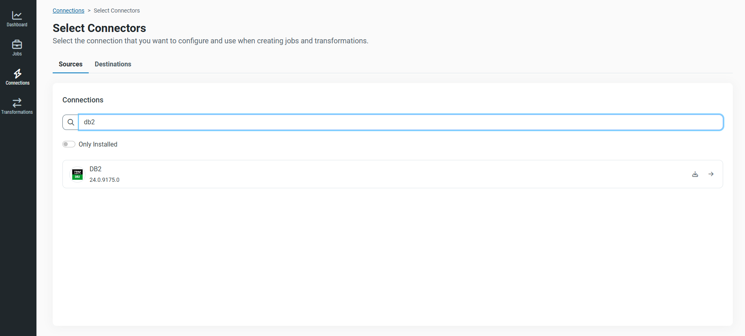Open the Transformations arrows icon
The image size is (745, 336).
(17, 102)
